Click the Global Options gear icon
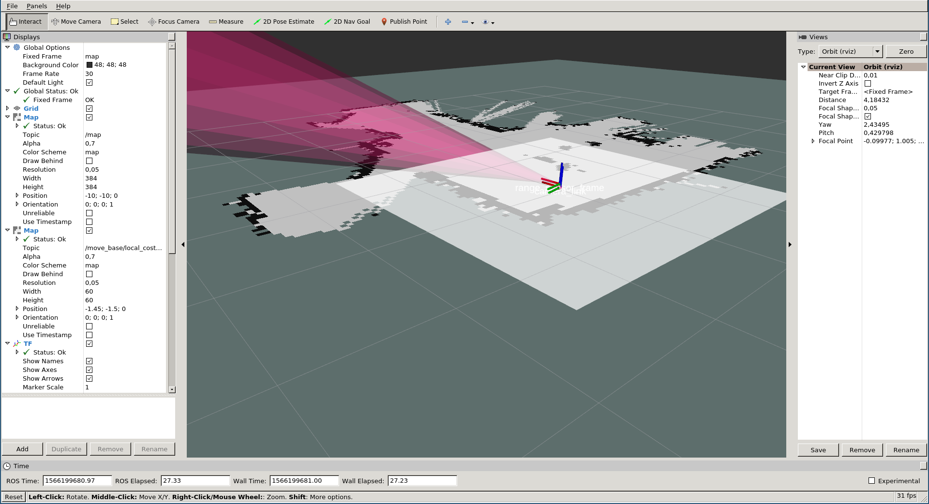 point(17,47)
